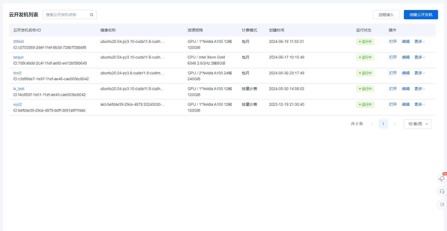Expand 更多 menu for the wyz2 row
Screen dimensions: 447x231
(420, 104)
